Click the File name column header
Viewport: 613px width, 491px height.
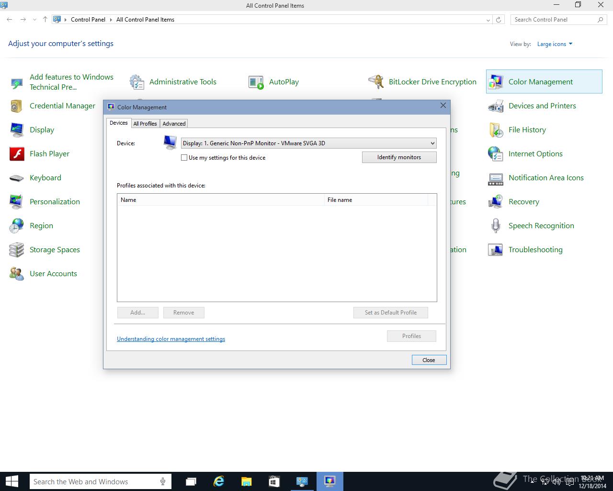coord(376,200)
